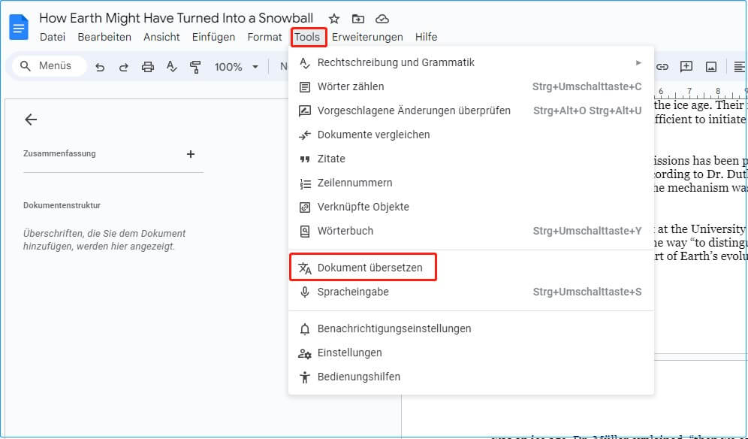The height and width of the screenshot is (439, 748).
Task: Insert a link via toolbar icon
Action: (x=663, y=66)
